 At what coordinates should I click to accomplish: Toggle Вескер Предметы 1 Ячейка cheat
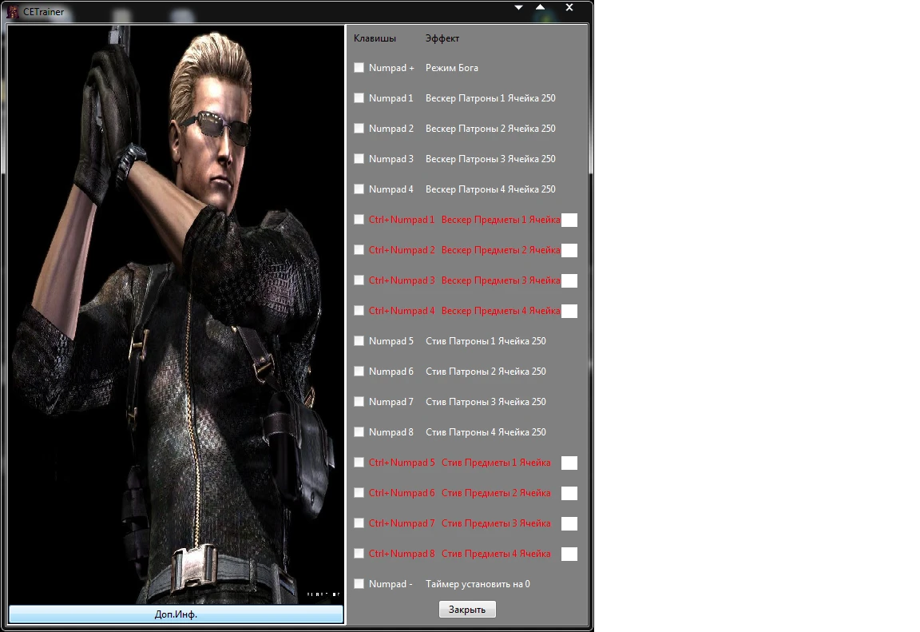(359, 220)
